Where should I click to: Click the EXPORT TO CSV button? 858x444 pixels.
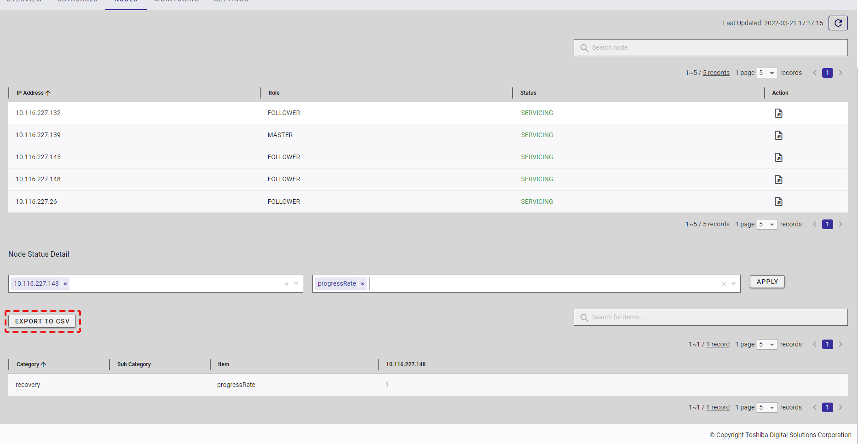(x=42, y=321)
